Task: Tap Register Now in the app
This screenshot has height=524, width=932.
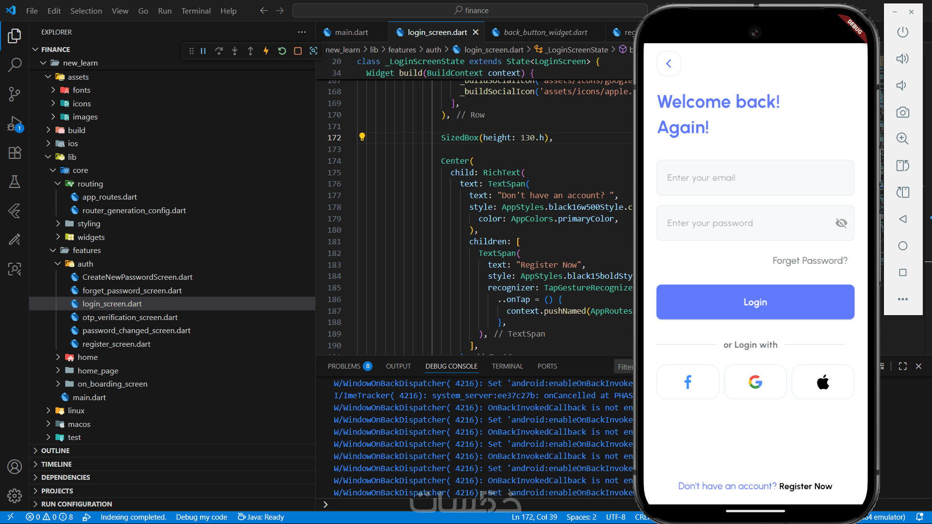Action: click(805, 486)
